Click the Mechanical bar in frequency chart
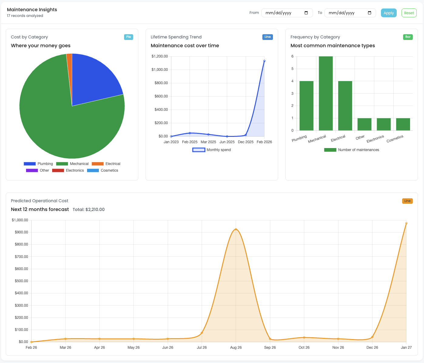 [x=326, y=93]
